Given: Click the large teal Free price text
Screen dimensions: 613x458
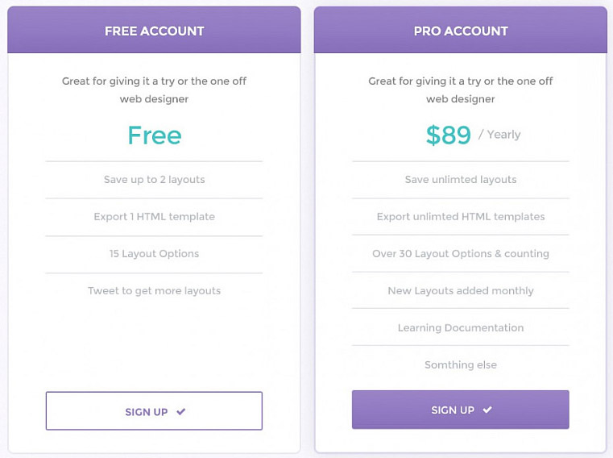Looking at the screenshot, I should (x=154, y=135).
